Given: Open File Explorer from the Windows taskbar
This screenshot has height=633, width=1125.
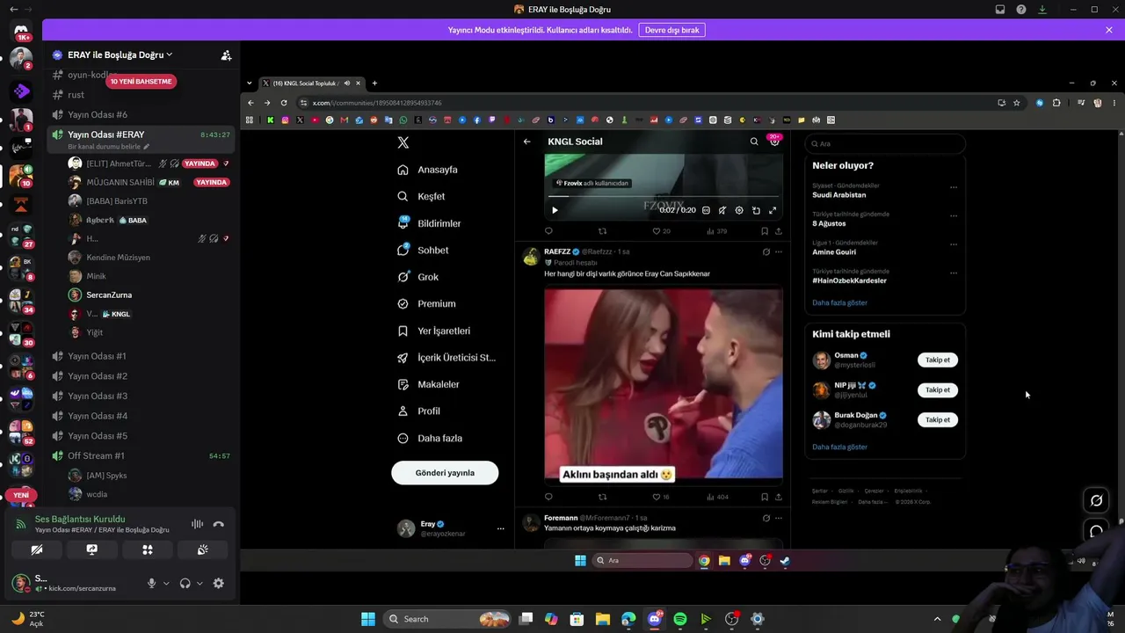Looking at the screenshot, I should point(602,619).
